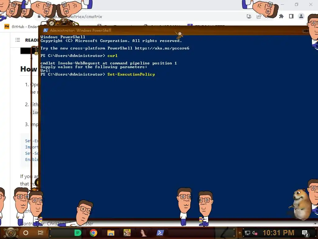Open the steampunk Start button on taskbar
The height and width of the screenshot is (239, 318).
pos(11,233)
